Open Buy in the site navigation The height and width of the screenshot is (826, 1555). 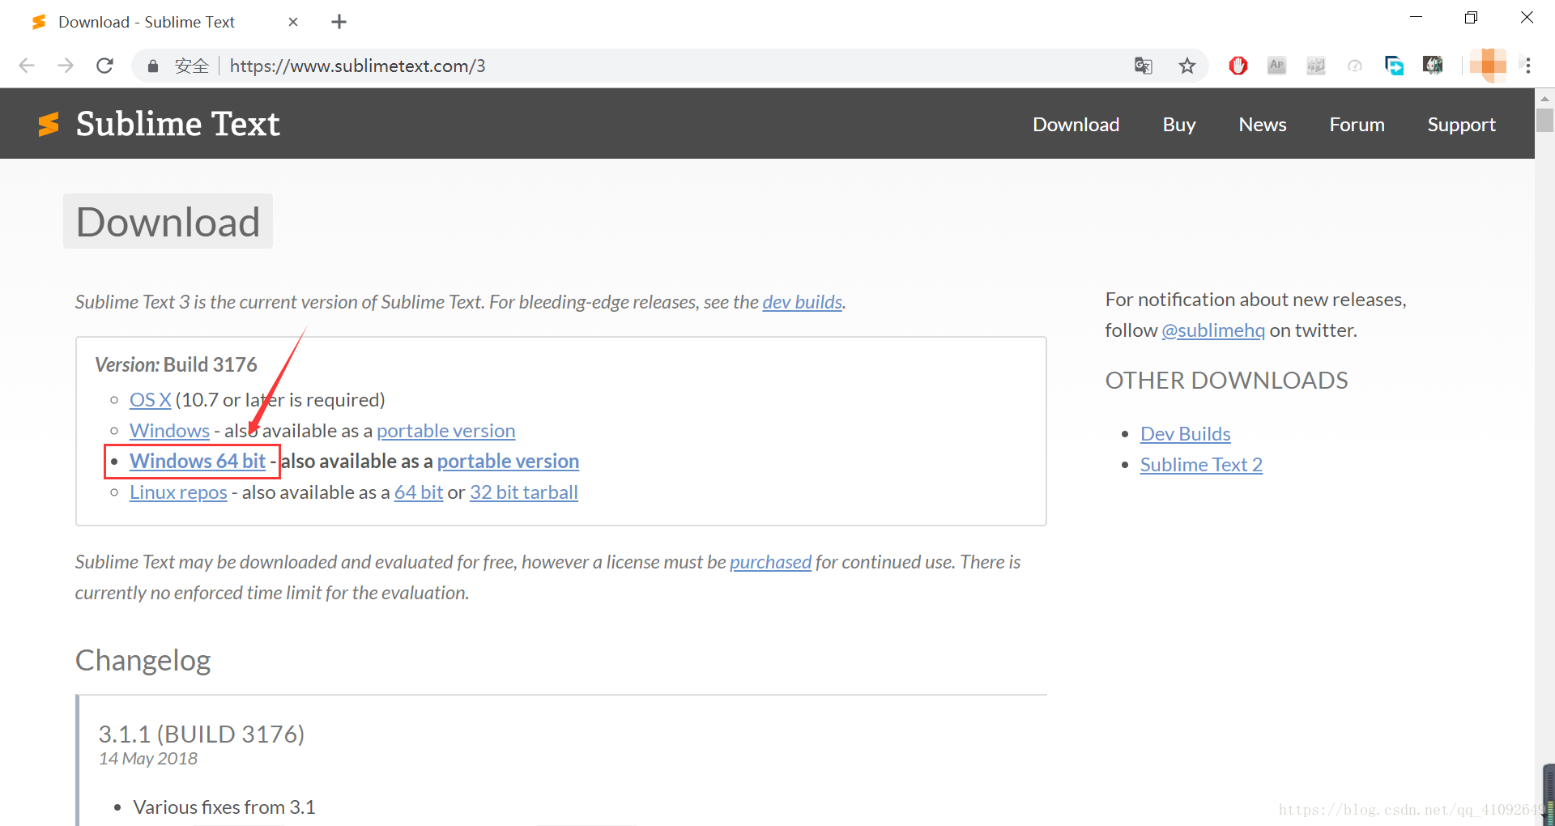pos(1178,125)
